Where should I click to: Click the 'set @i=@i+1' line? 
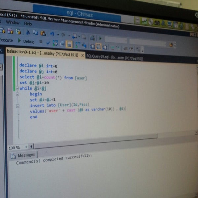43,100
